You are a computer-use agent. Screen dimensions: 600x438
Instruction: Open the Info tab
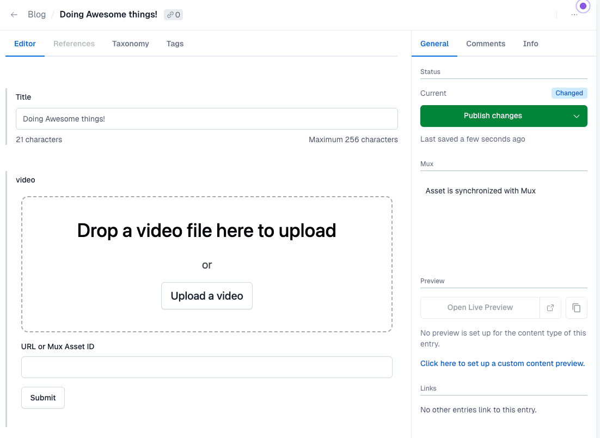(530, 44)
